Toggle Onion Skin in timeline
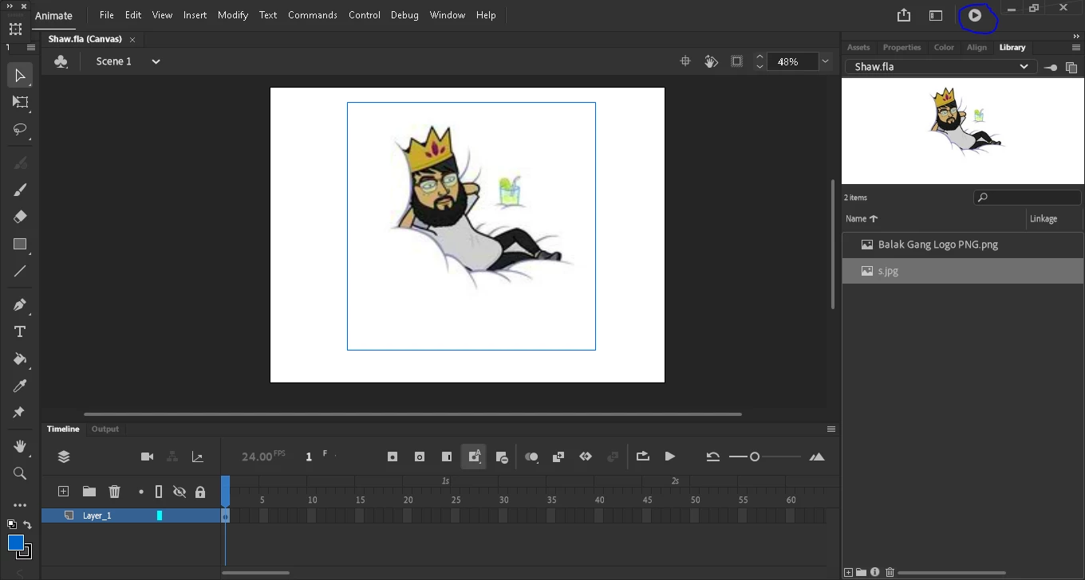1085x580 pixels. click(531, 457)
